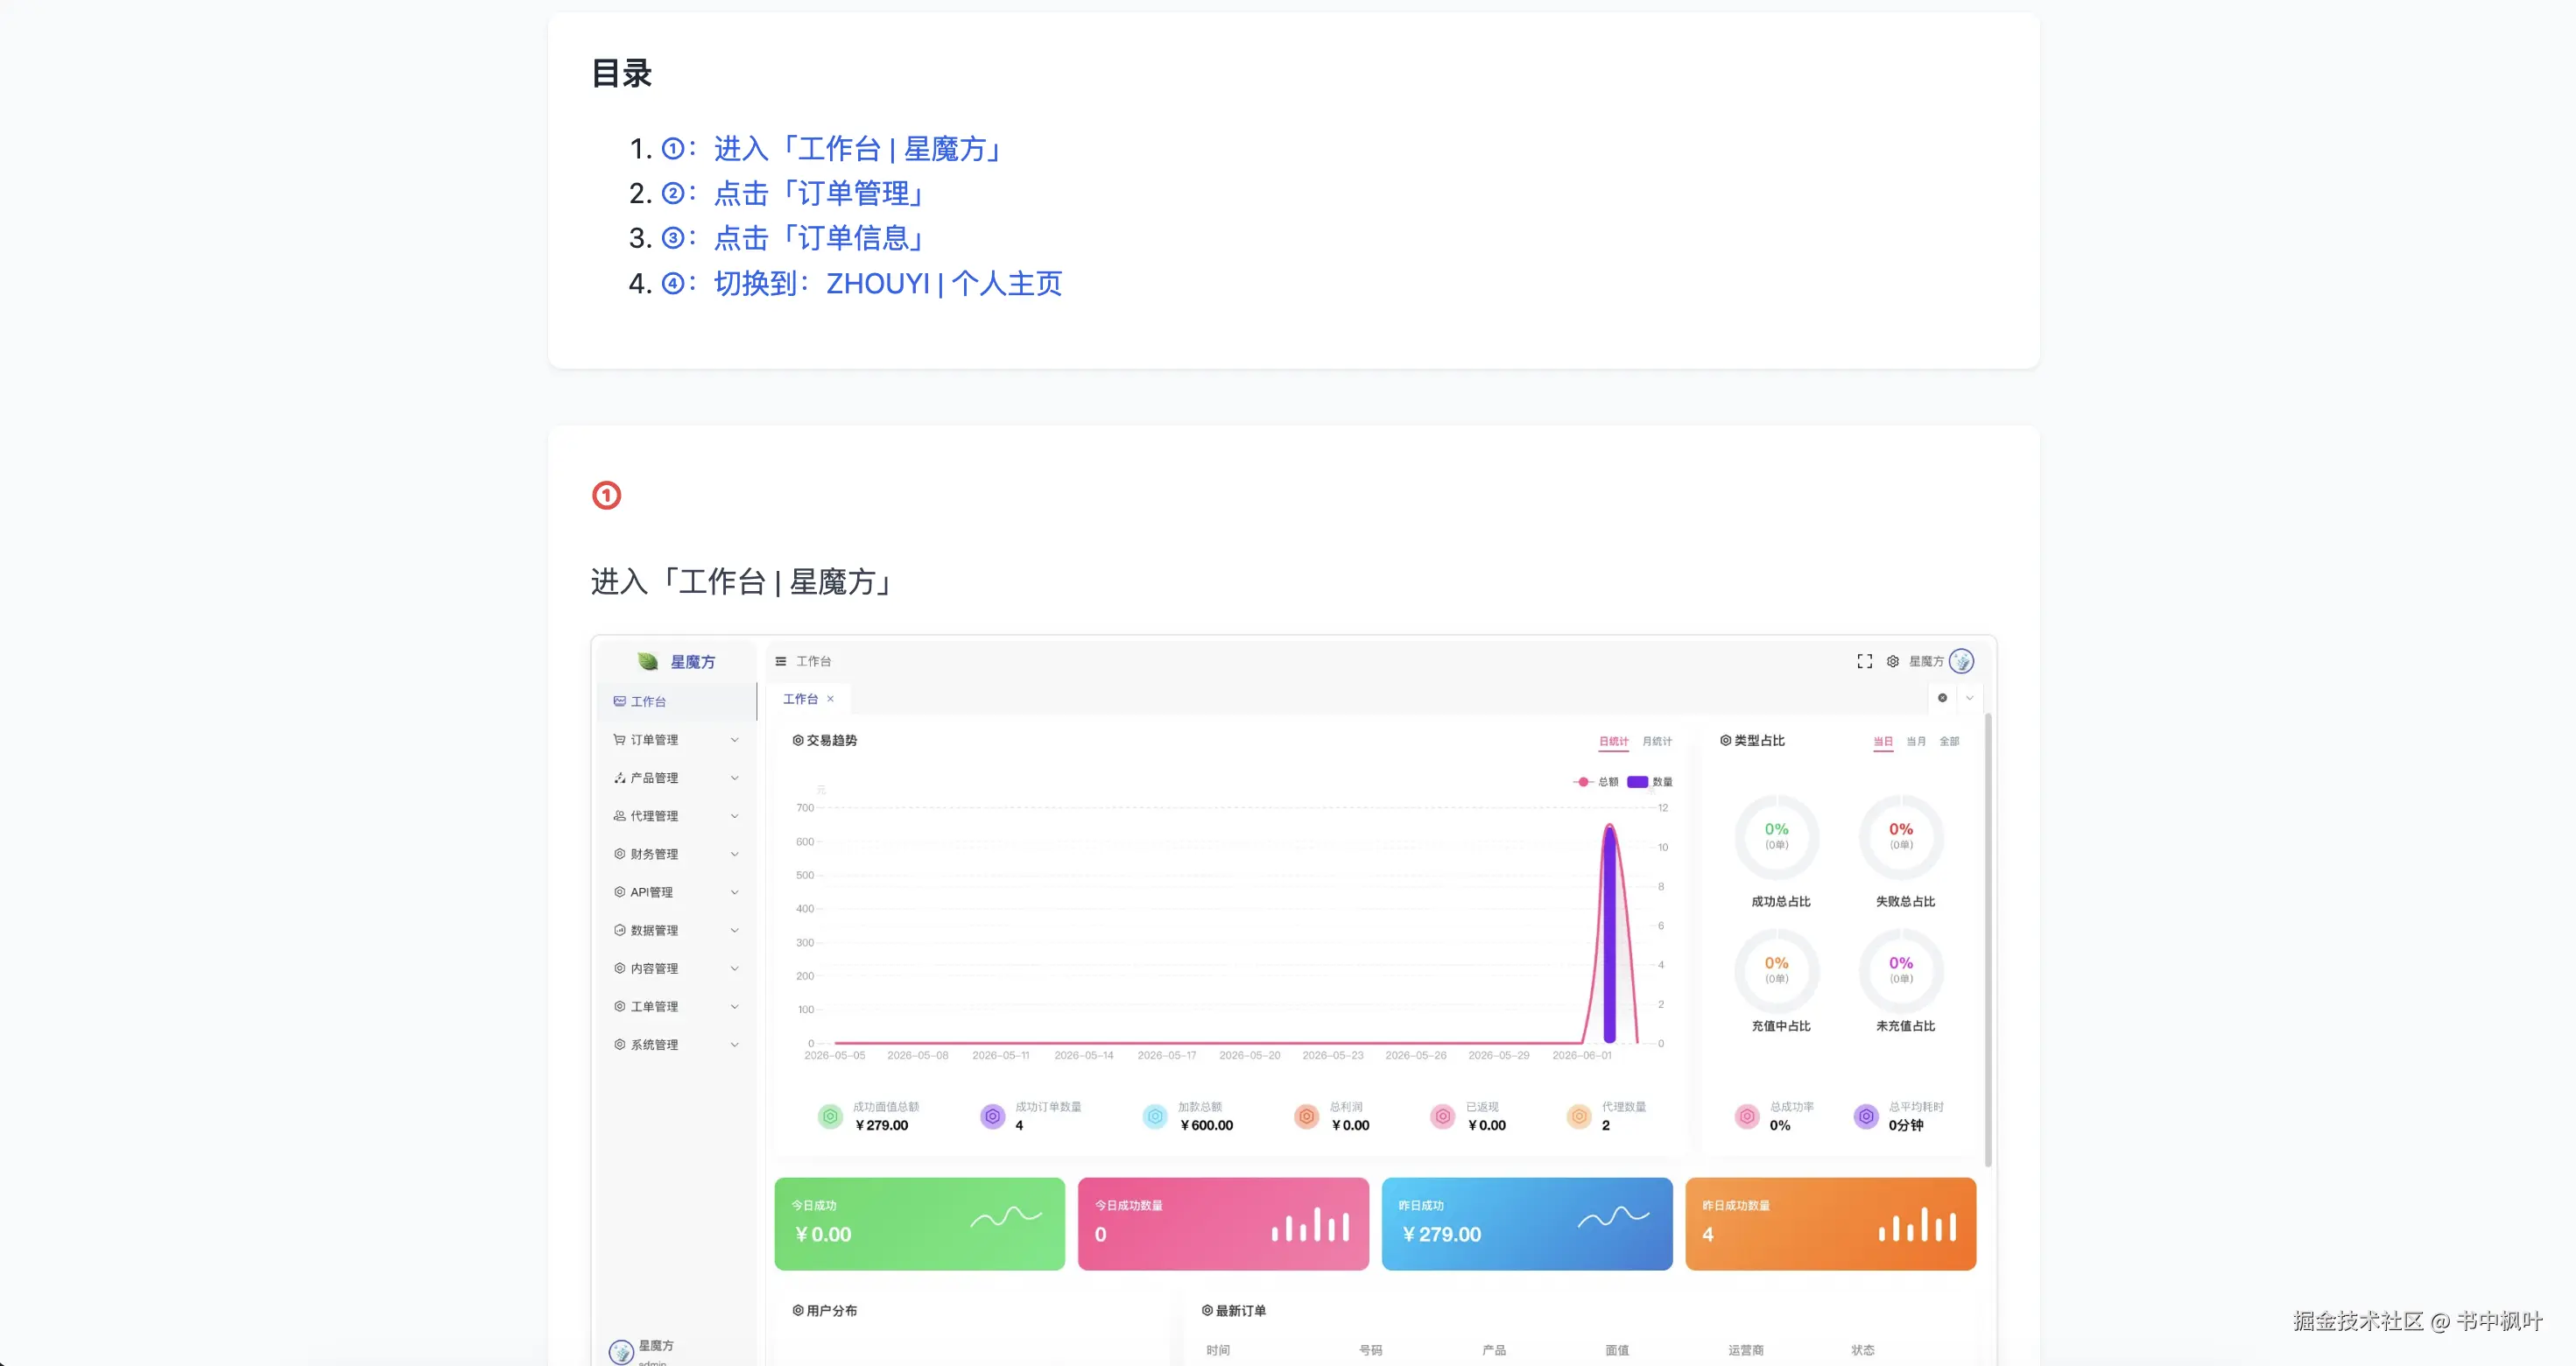Click the 充值中占比 ring chart

[1776, 971]
